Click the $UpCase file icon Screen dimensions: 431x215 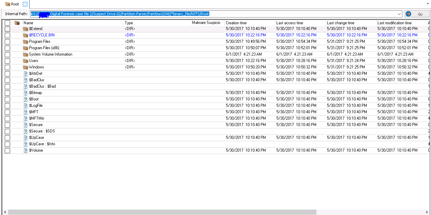[x=26, y=138]
